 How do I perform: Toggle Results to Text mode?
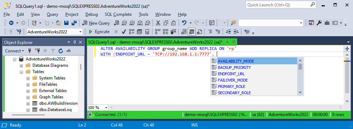(184, 32)
